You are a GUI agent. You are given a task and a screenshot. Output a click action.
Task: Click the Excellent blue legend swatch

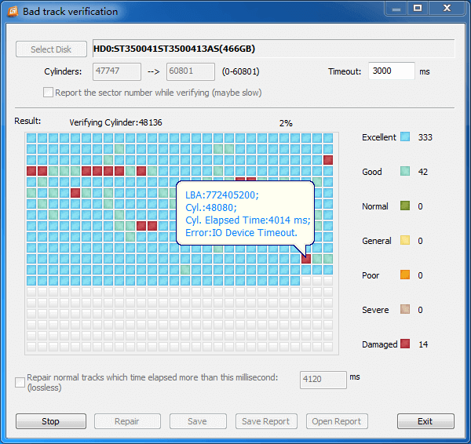pyautogui.click(x=405, y=137)
